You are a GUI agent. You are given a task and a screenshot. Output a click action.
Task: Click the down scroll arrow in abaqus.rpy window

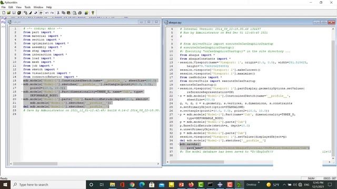(x=333, y=158)
